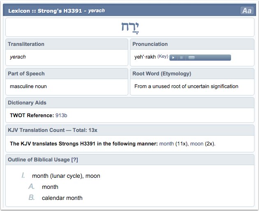Open the pronunciation (Key) link
This screenshot has width=259, height=211.
163,57
